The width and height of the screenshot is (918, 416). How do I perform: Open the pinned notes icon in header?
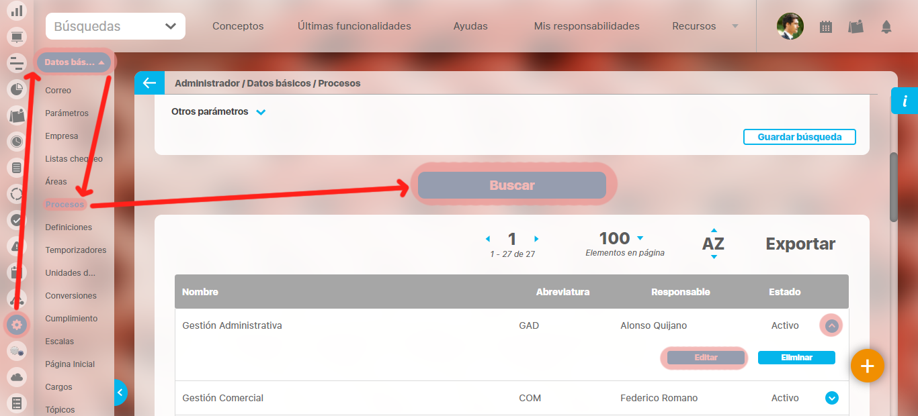856,27
